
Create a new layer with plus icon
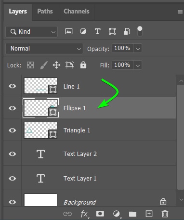pyautogui.click(x=149, y=214)
